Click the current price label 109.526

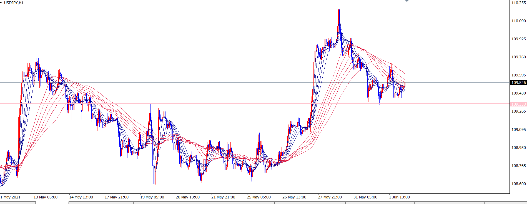click(x=518, y=83)
